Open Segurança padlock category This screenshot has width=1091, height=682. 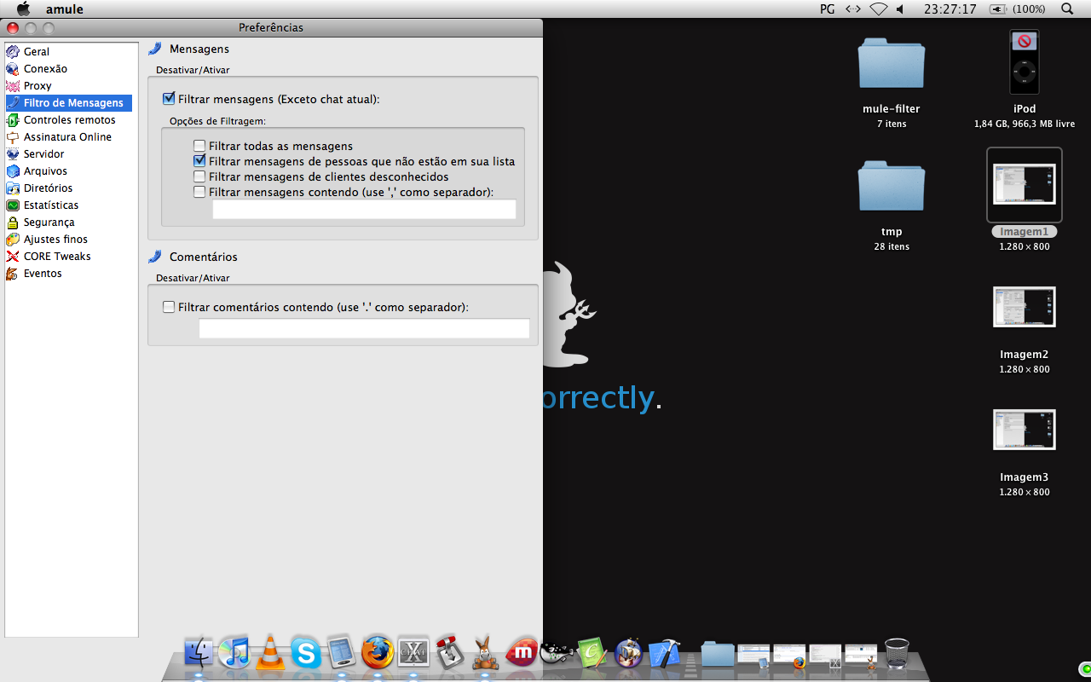pyautogui.click(x=49, y=223)
